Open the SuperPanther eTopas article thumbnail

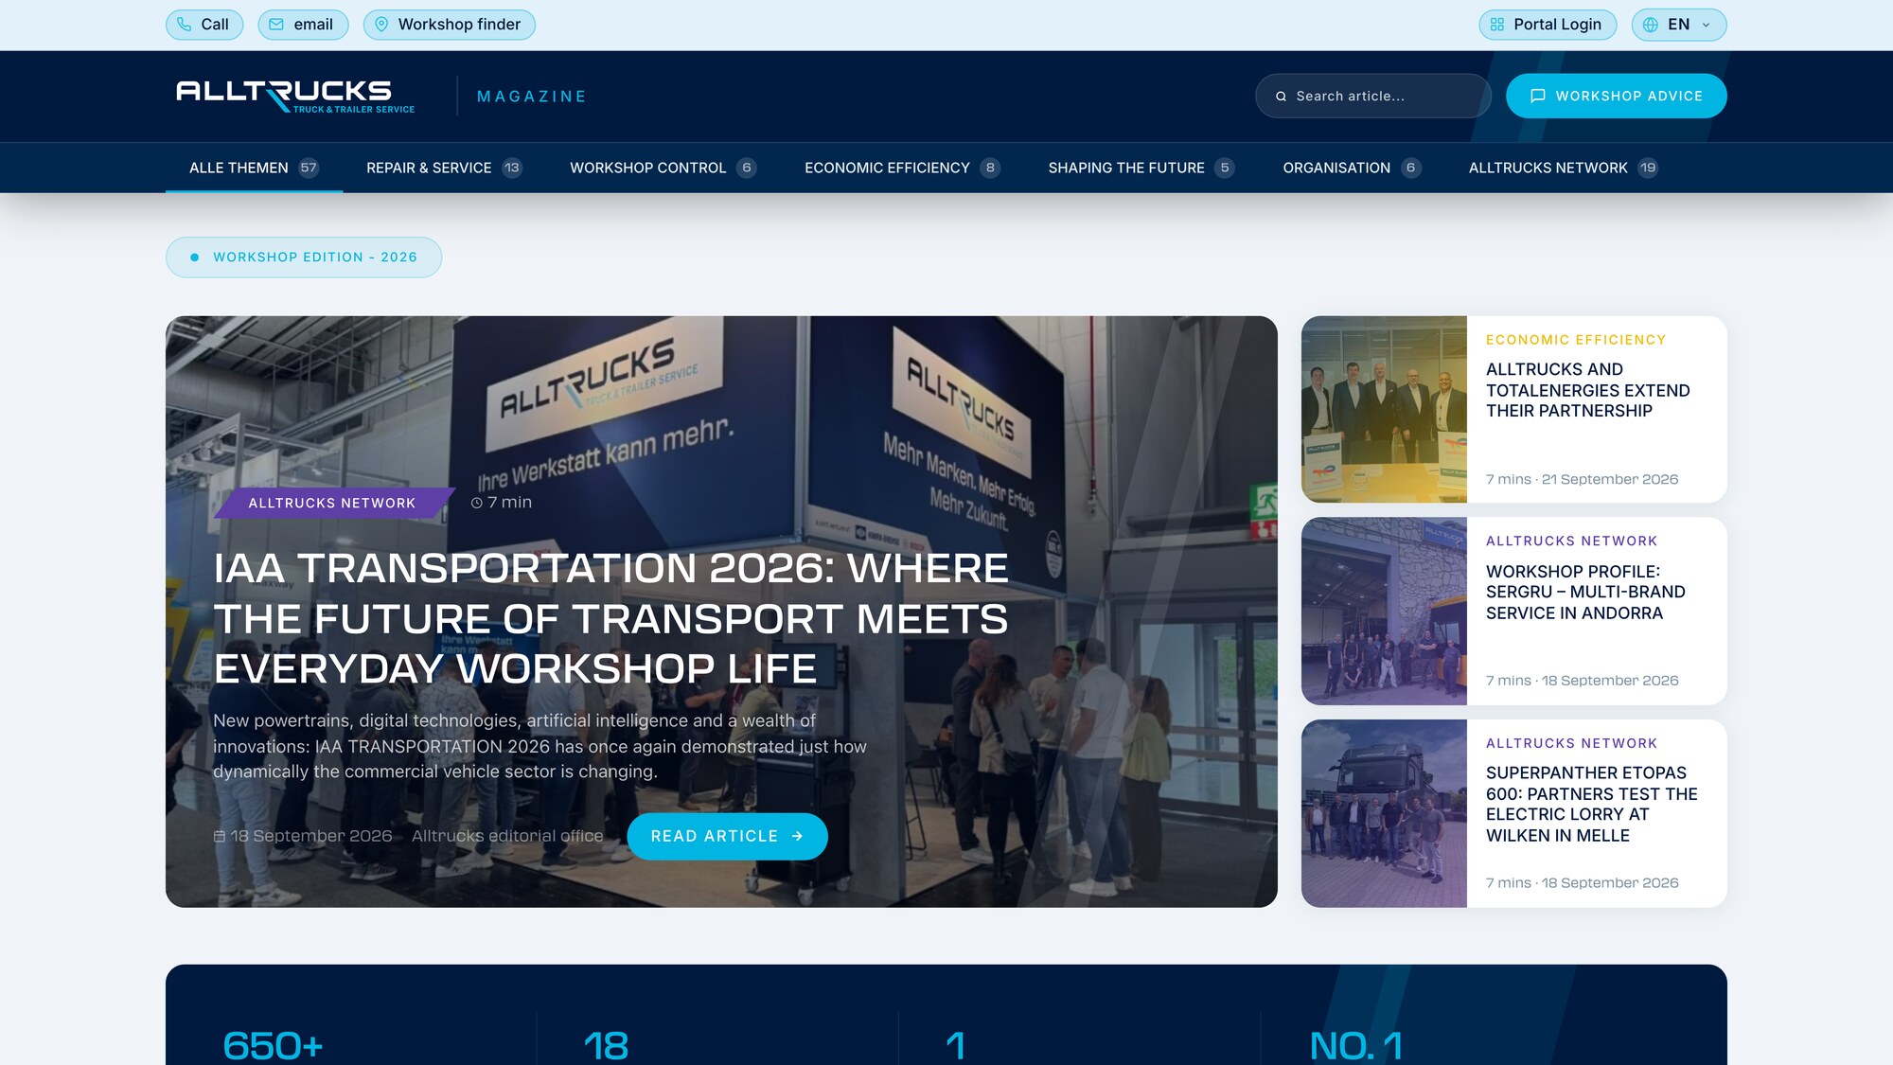(1384, 812)
